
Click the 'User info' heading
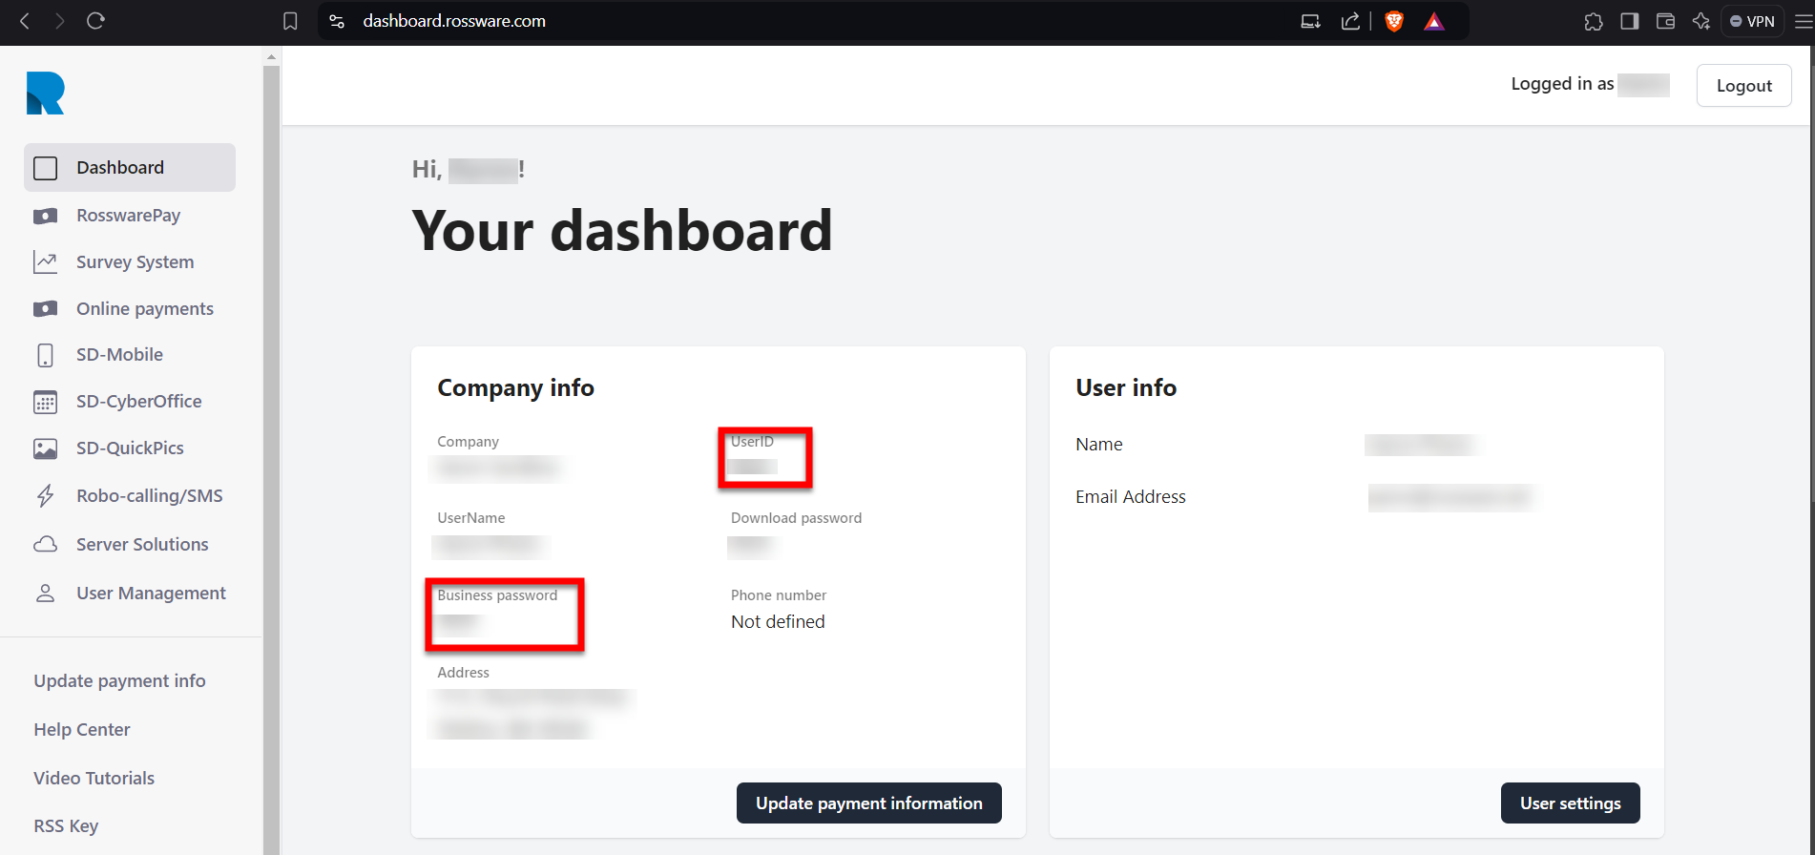tap(1126, 388)
